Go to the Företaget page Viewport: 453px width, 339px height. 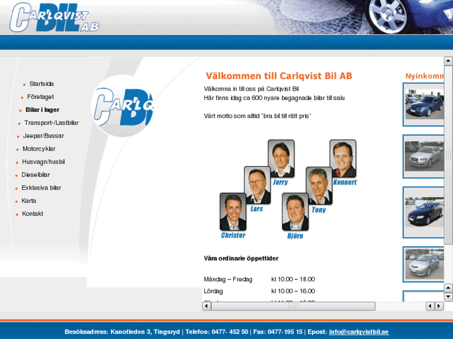(x=41, y=97)
